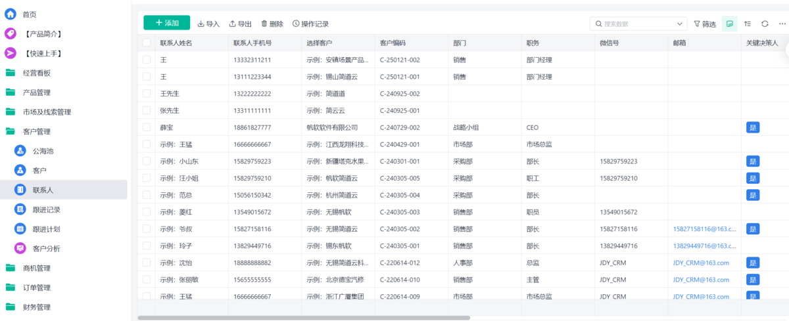789x321 pixels.
Task: Click the 市场及线索管理 folder icon
Action: pos(11,112)
